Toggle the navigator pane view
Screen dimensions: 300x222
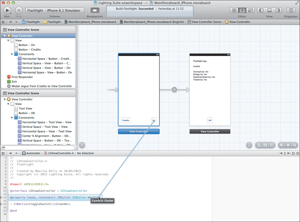point(261,10)
